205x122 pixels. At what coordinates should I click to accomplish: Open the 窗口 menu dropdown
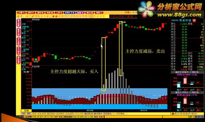(x=90, y=13)
